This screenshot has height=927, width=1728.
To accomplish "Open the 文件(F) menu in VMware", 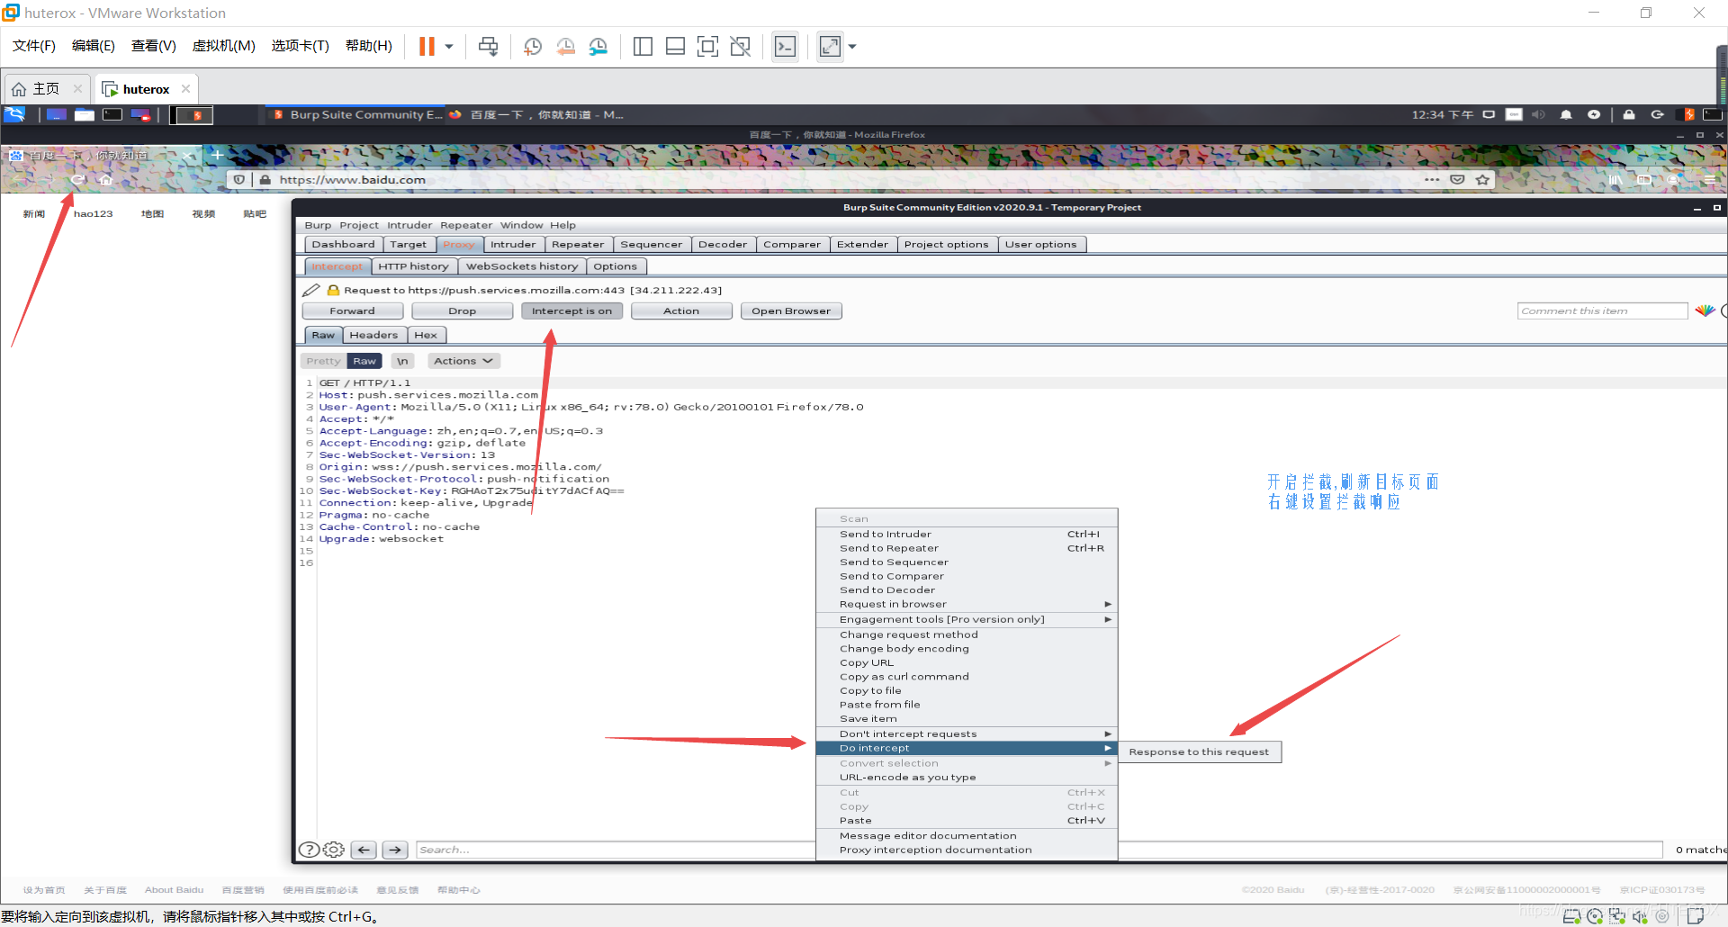I will [34, 46].
